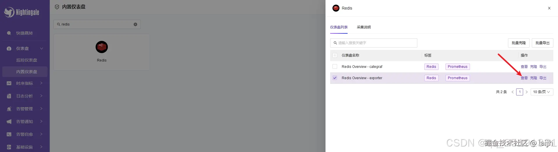Click 查看 for Redis Overview - categraf
The image size is (558, 152).
pyautogui.click(x=524, y=67)
